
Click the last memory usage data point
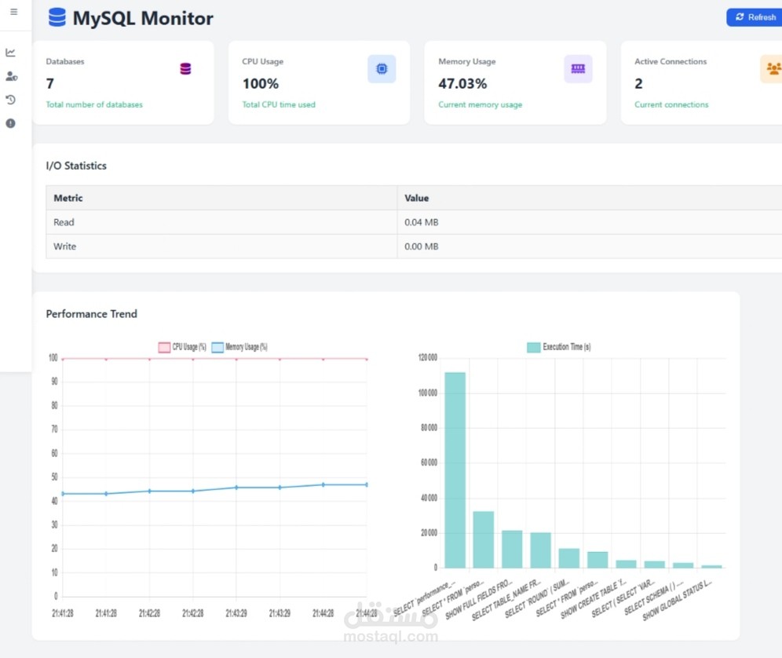[x=367, y=484]
